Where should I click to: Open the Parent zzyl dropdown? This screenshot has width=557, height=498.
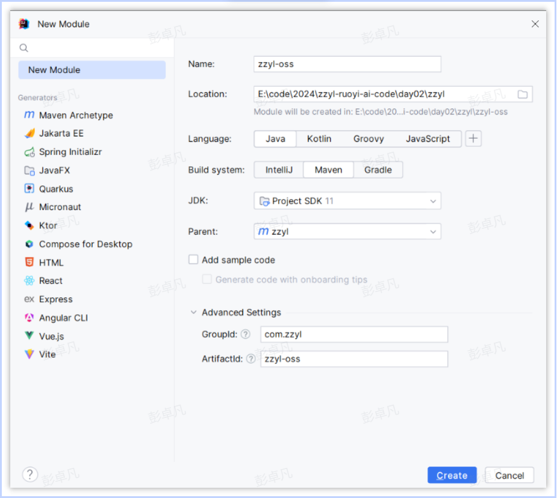pos(347,231)
